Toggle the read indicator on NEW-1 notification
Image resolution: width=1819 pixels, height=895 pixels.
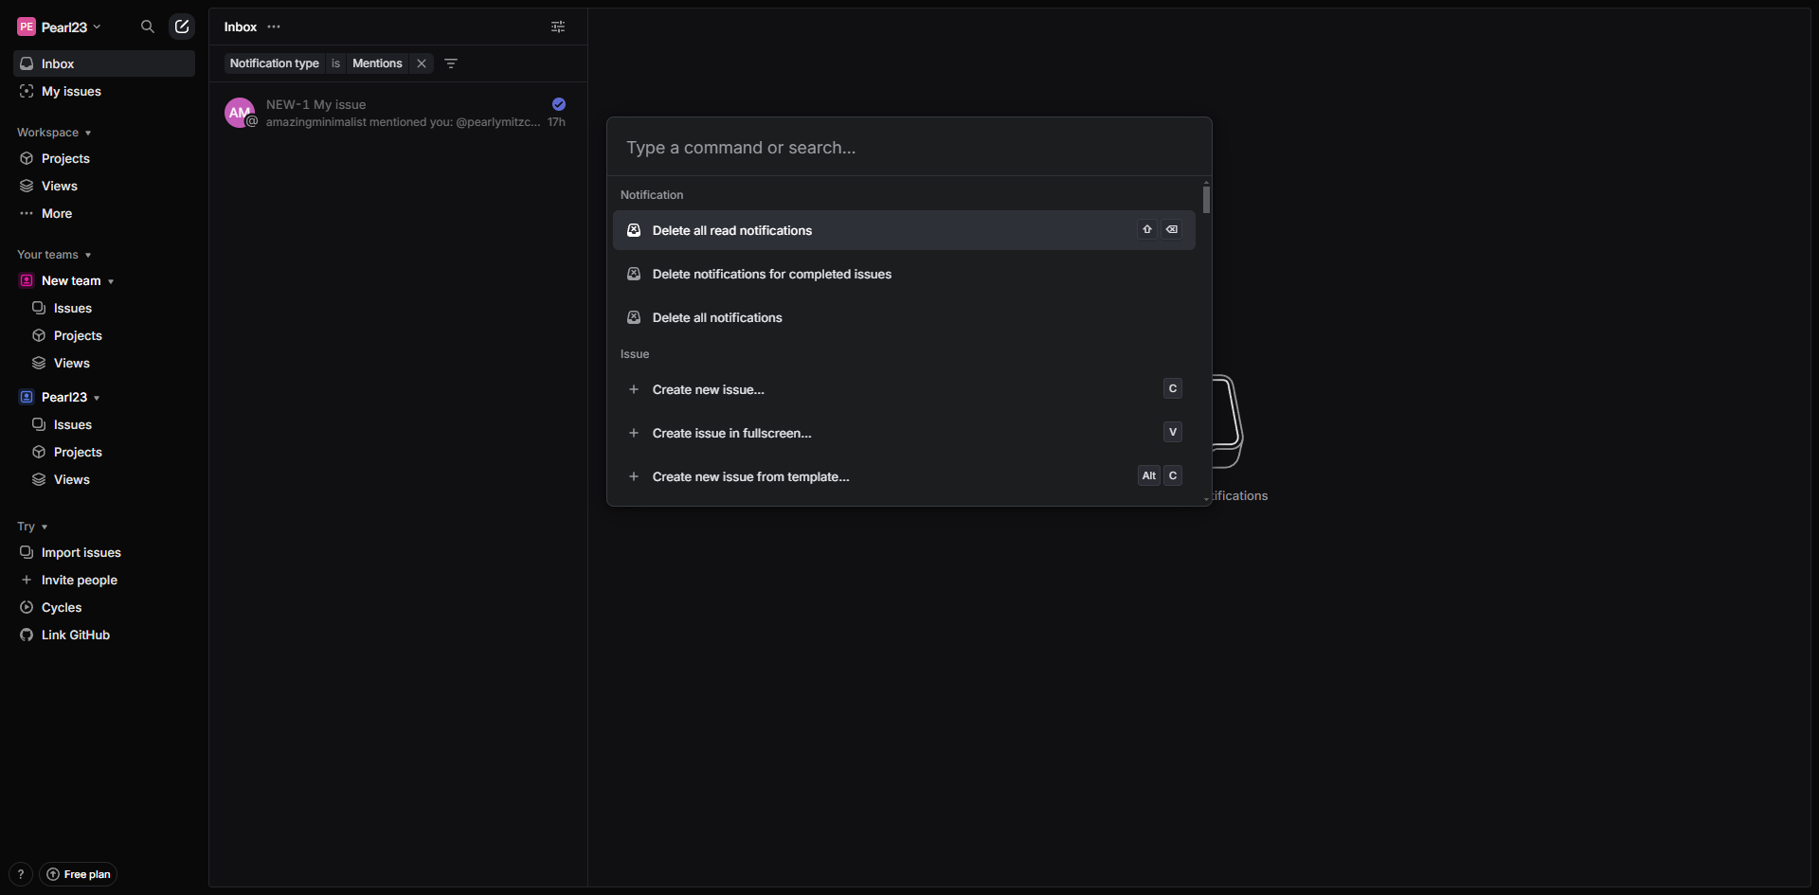[x=559, y=104]
